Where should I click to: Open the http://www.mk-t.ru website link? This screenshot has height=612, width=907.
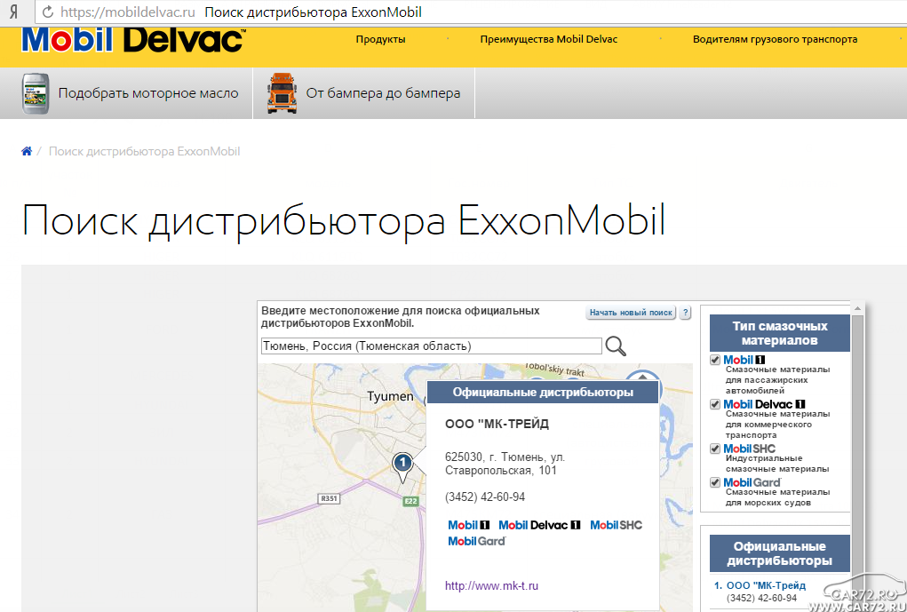tap(491, 585)
